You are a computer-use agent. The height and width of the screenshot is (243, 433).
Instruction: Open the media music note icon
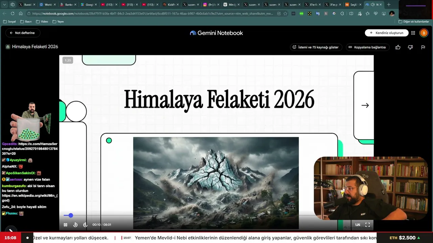click(359, 13)
